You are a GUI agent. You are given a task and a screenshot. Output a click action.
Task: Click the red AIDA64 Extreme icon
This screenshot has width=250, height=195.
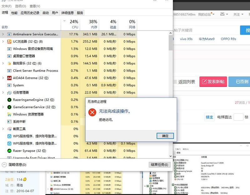9,78
